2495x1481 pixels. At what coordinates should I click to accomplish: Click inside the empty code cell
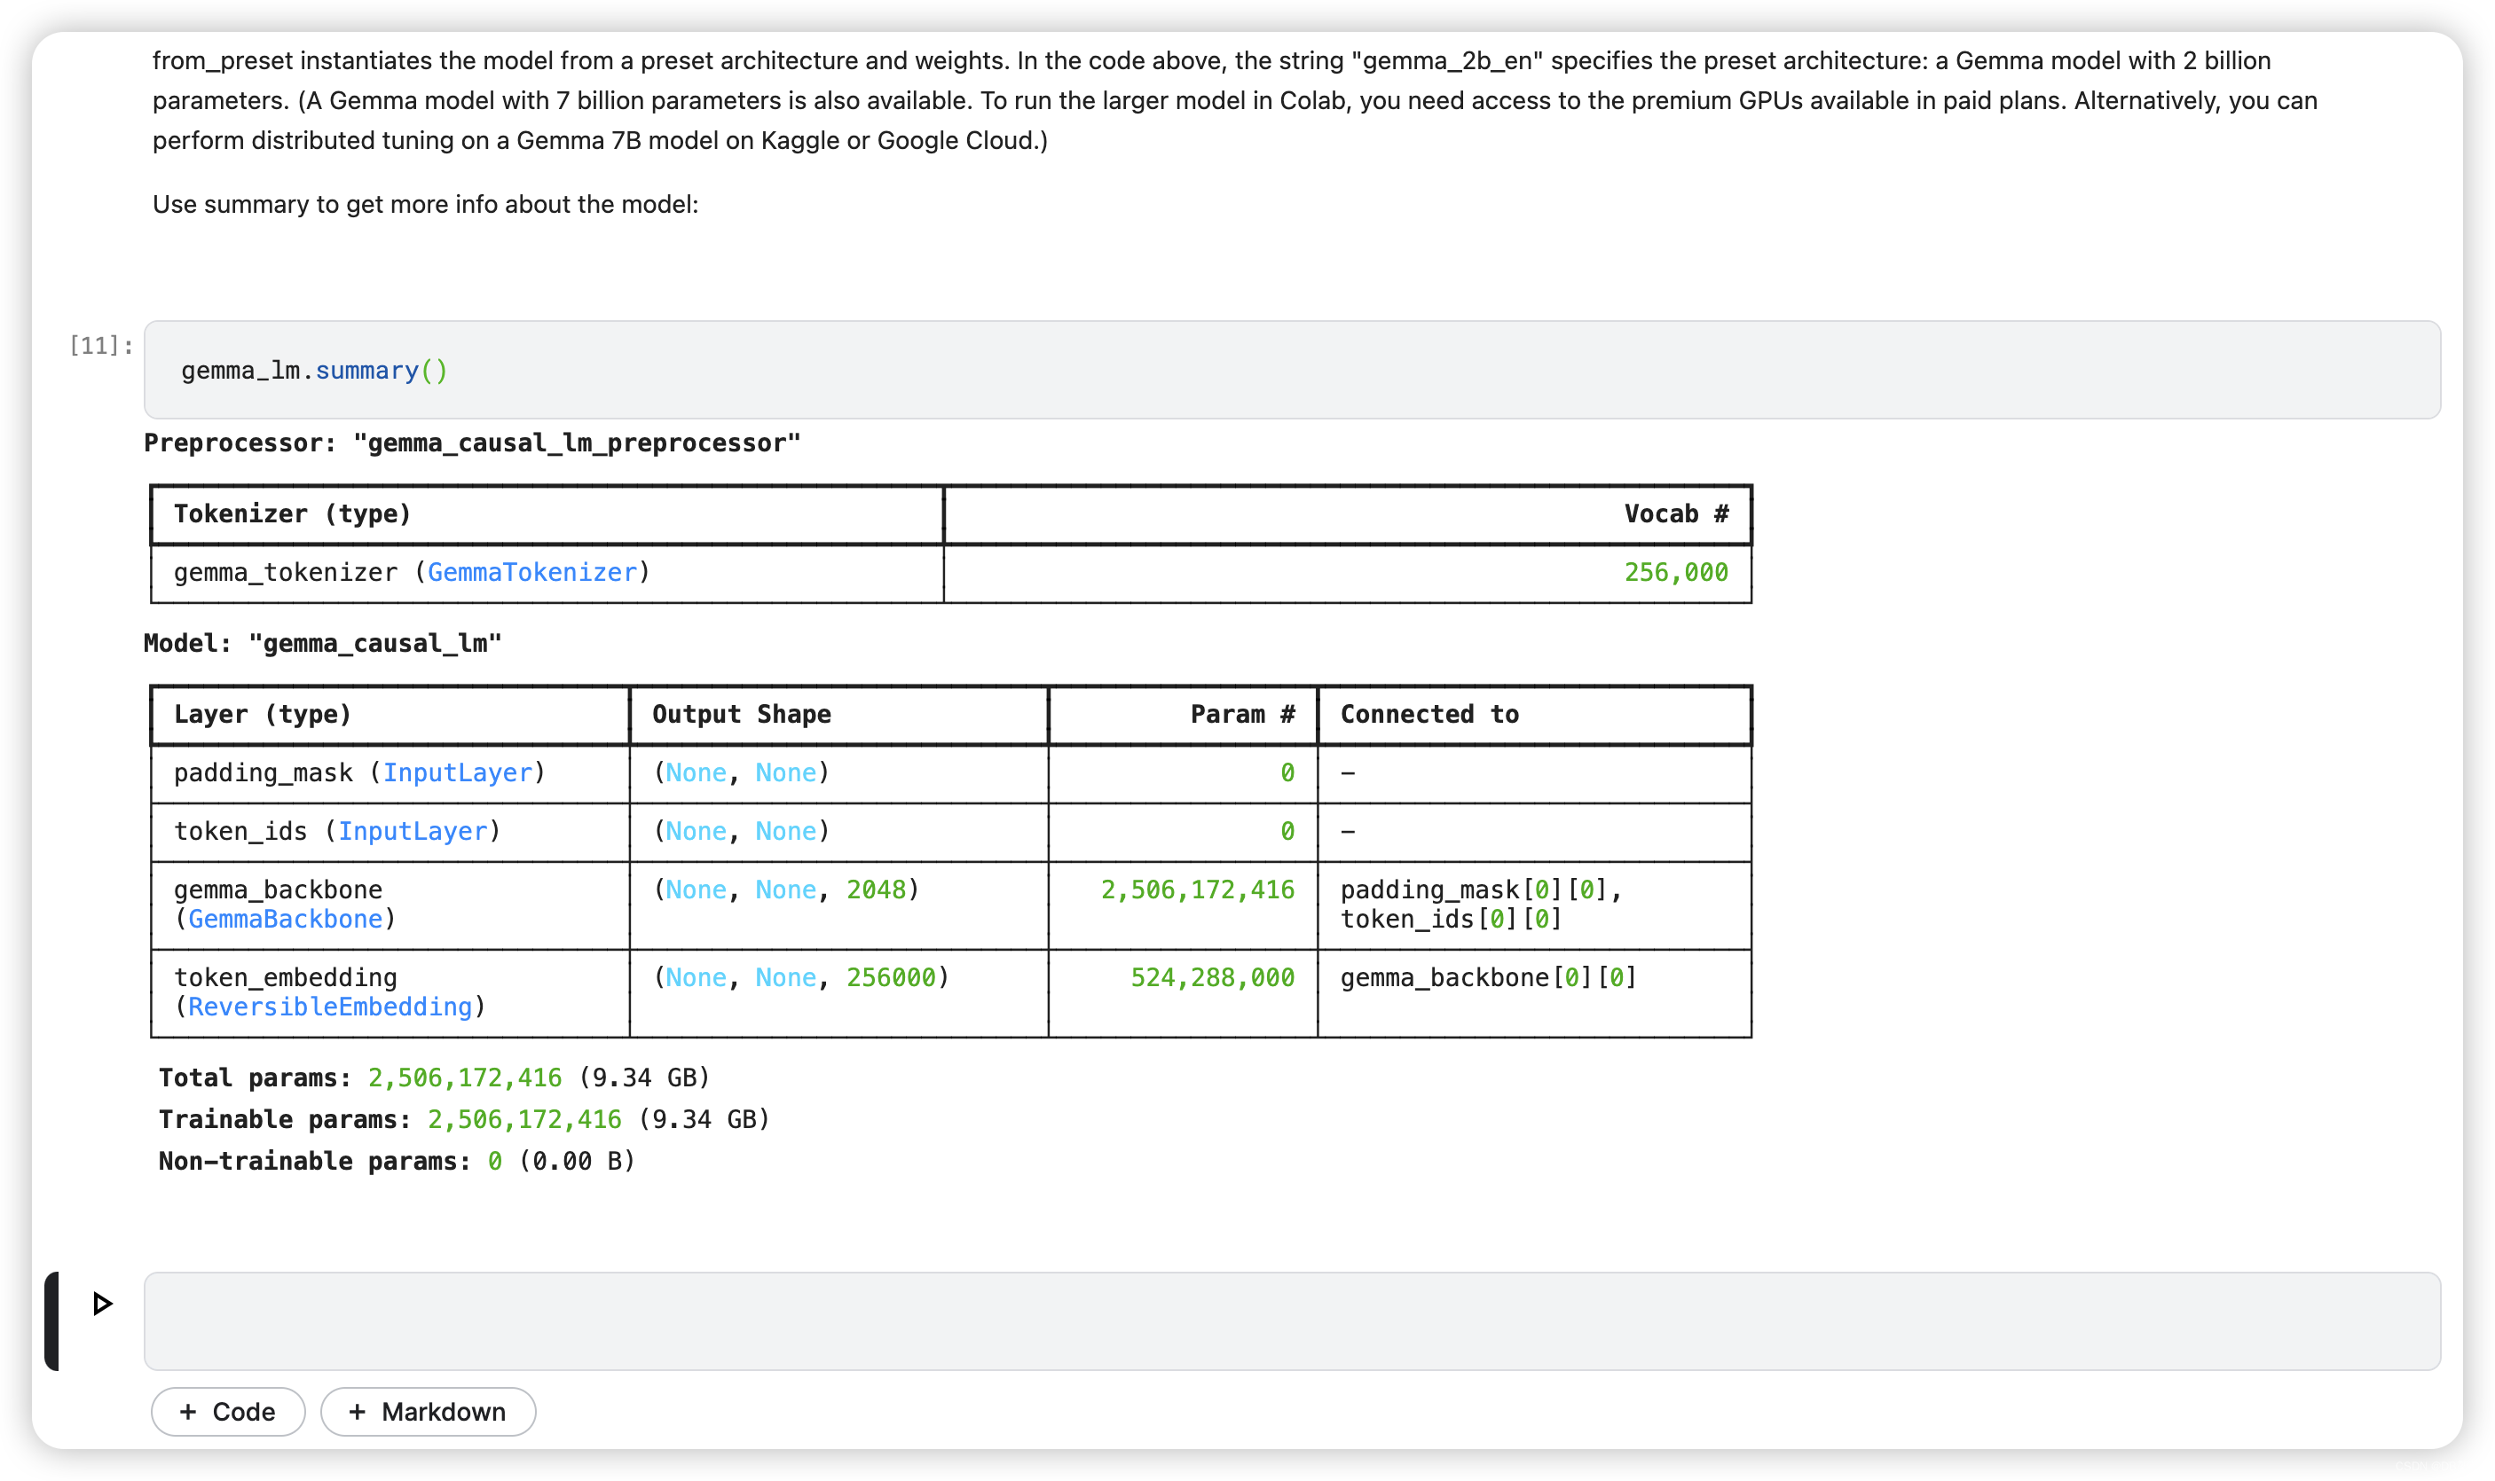[1291, 1320]
